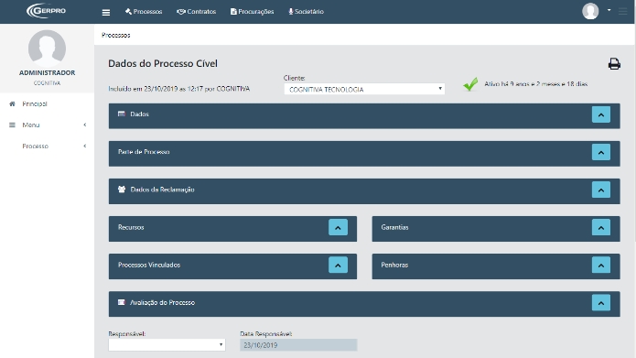Collapse the Avaliação do Processo panel
This screenshot has height=358, width=636.
tap(601, 303)
